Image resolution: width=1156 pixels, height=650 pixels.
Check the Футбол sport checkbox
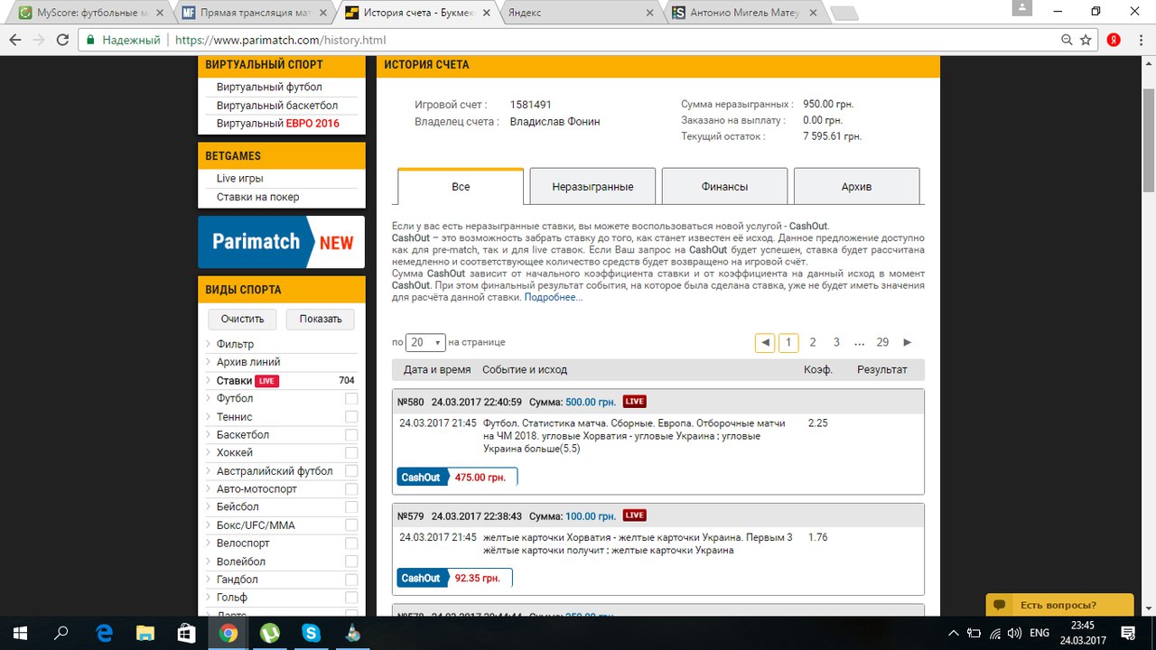351,398
